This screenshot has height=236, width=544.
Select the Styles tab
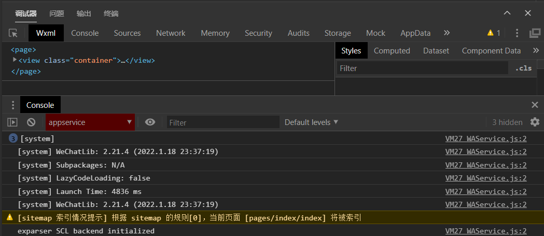[x=351, y=51]
